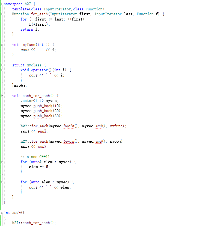Click 'cout << endl;' after the myobj call

[x=34, y=146]
